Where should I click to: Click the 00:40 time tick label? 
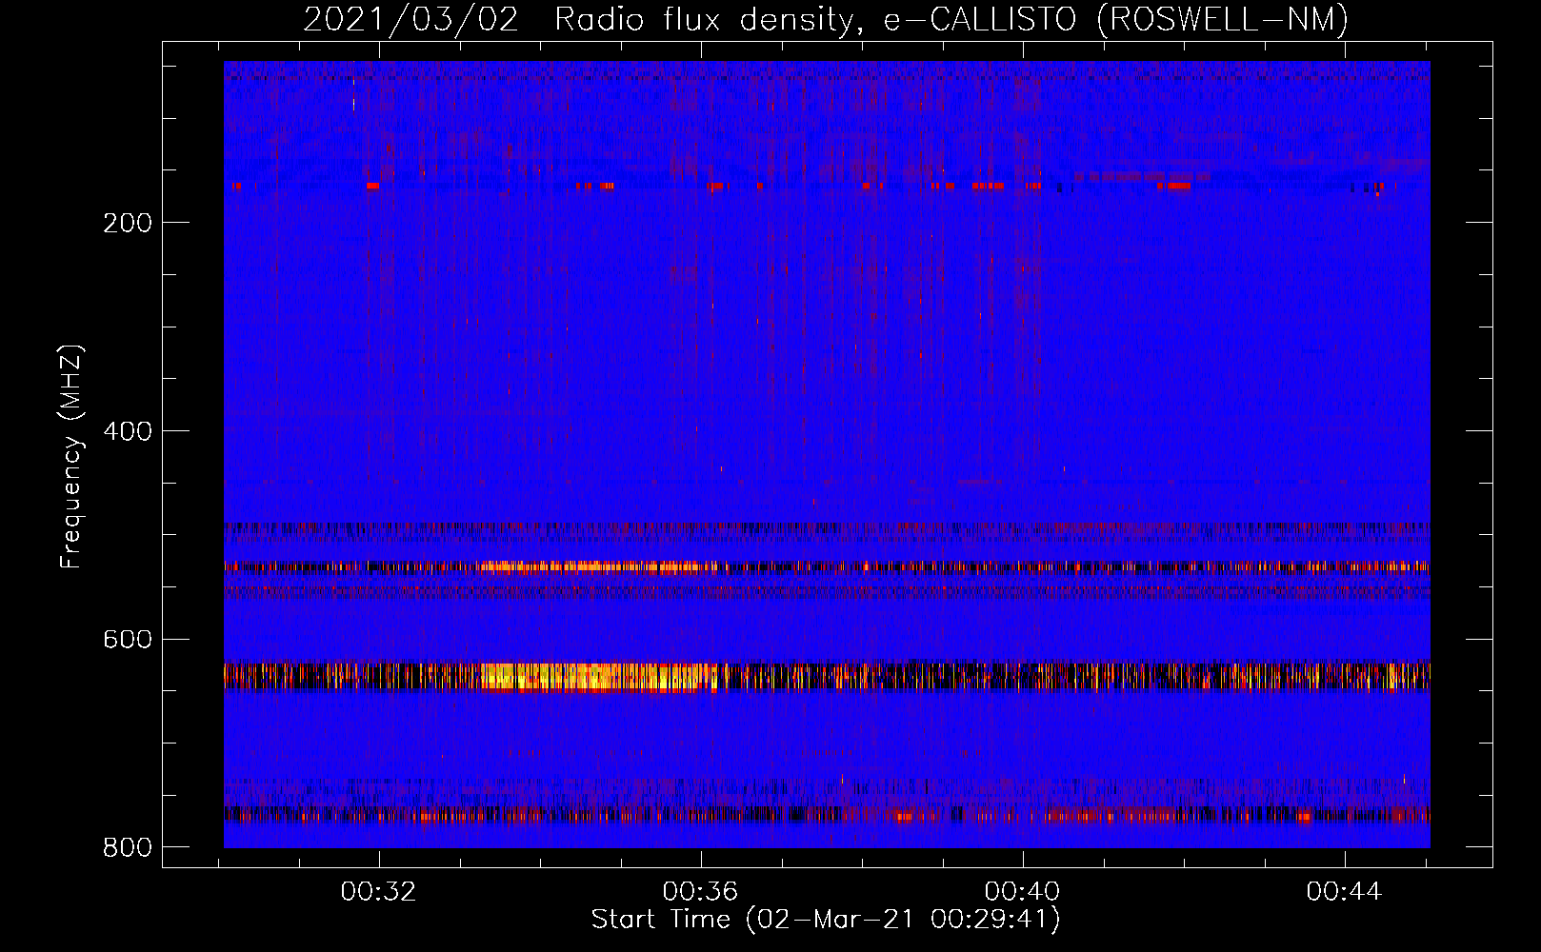[1023, 892]
